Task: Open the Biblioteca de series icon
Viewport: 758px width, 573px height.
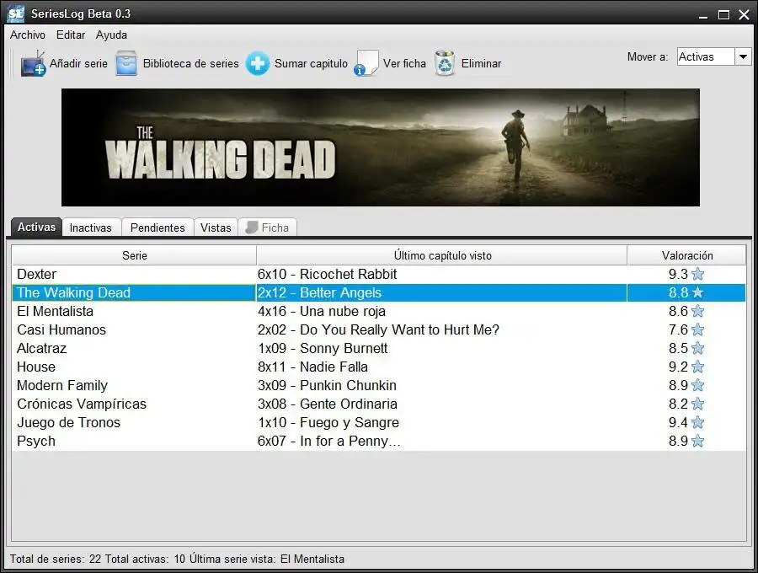Action: click(x=126, y=63)
